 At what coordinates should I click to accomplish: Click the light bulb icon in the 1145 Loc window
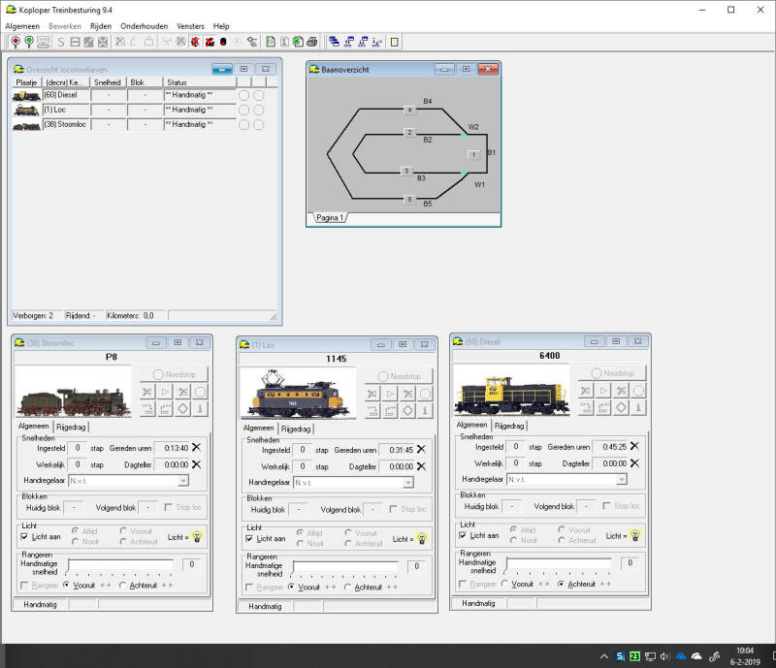(x=422, y=539)
